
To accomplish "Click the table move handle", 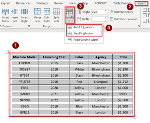I will pyautogui.click(x=8, y=52).
